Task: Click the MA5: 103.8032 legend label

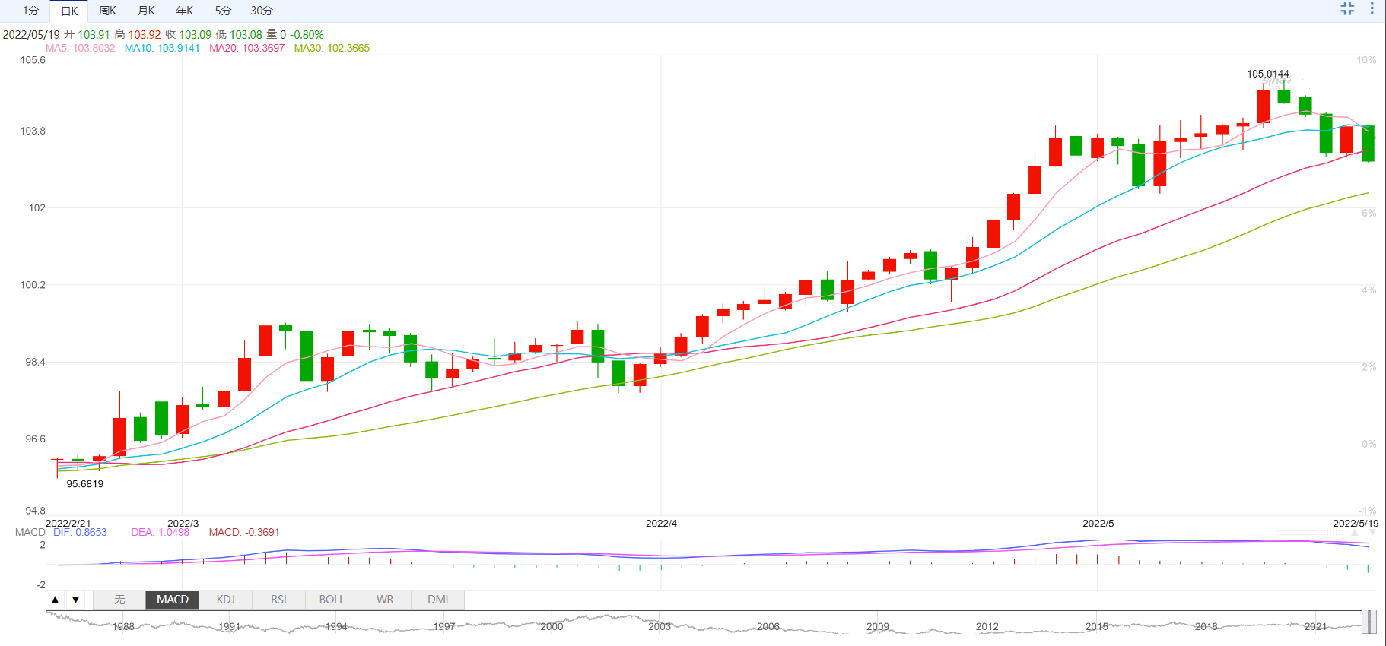Action: pos(80,48)
